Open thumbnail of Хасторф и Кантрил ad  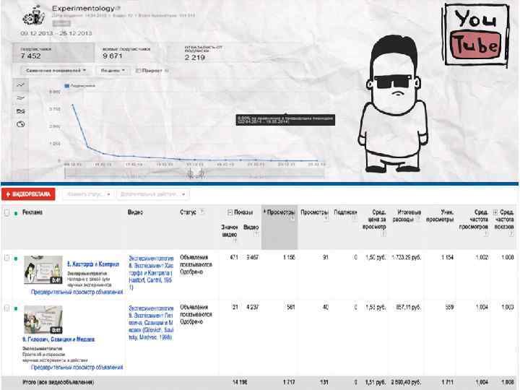43,269
